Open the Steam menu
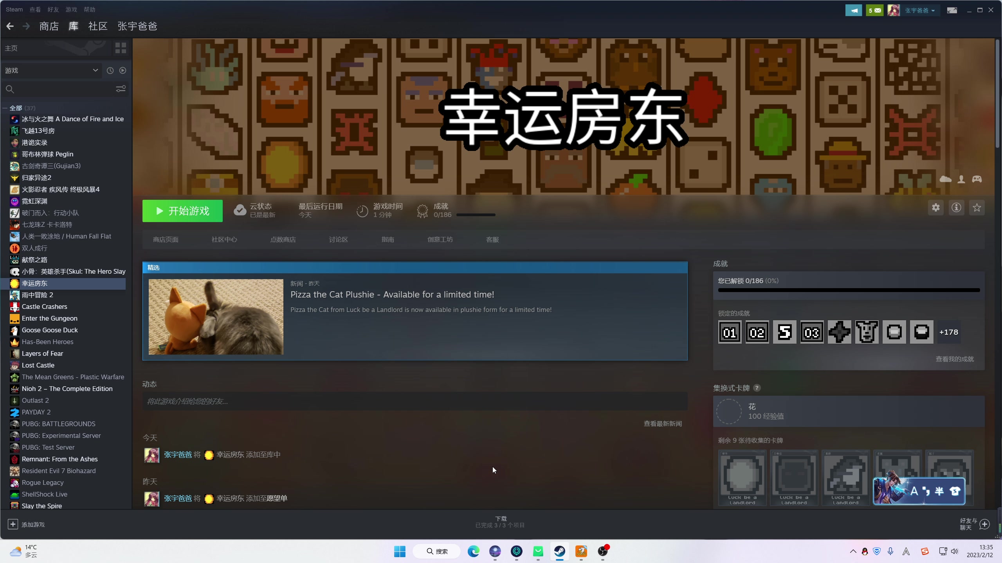The height and width of the screenshot is (563, 1002). [x=14, y=9]
